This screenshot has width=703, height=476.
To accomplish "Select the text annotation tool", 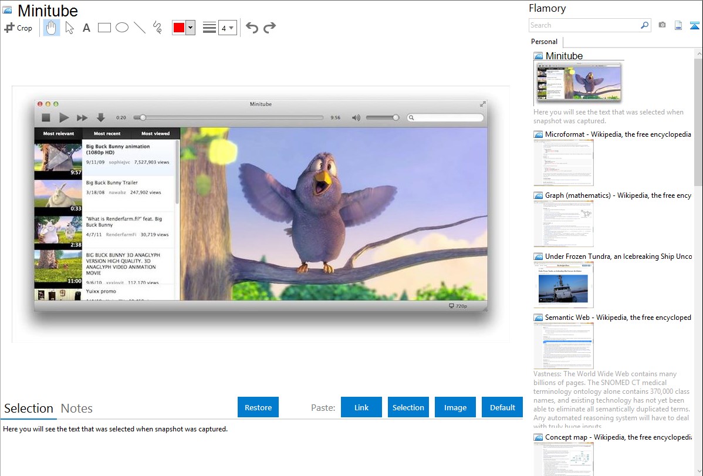I will 86,28.
